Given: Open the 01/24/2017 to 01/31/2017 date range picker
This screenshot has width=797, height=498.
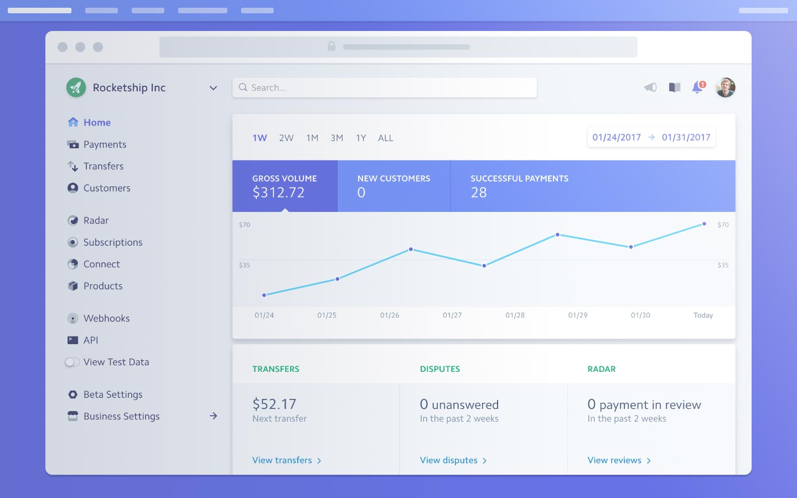Looking at the screenshot, I should 651,137.
